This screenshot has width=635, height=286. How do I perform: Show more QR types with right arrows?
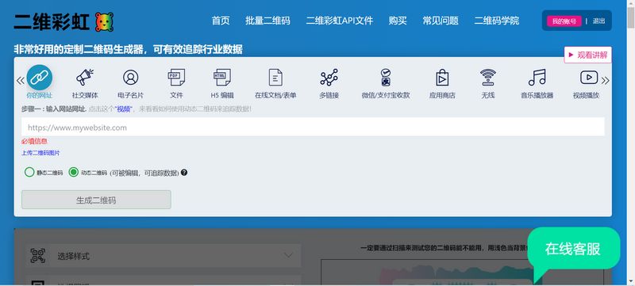[606, 80]
